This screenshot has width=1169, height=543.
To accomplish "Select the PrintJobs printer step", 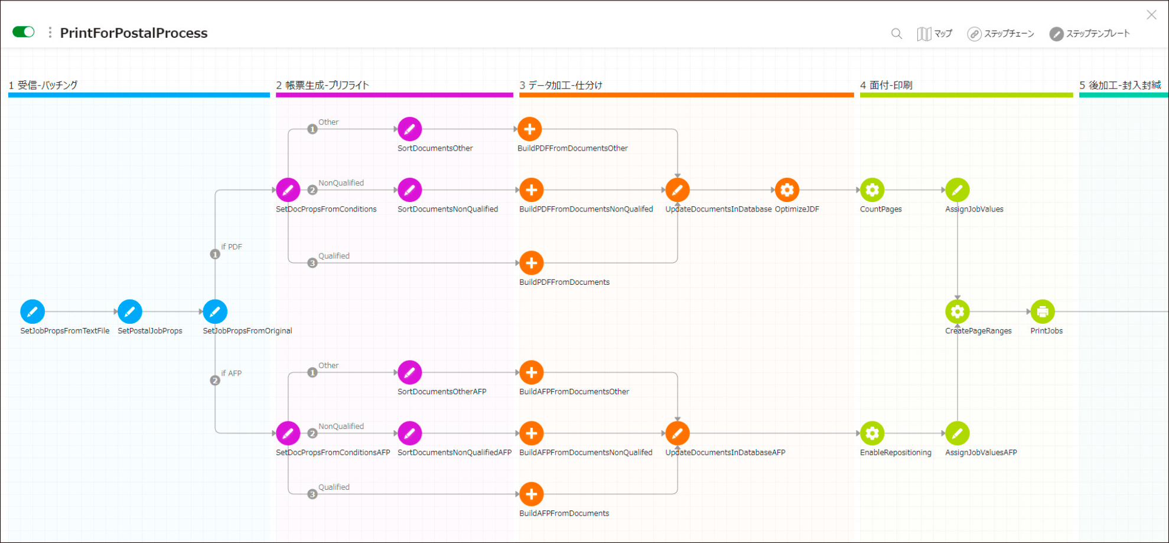I will 1043,311.
